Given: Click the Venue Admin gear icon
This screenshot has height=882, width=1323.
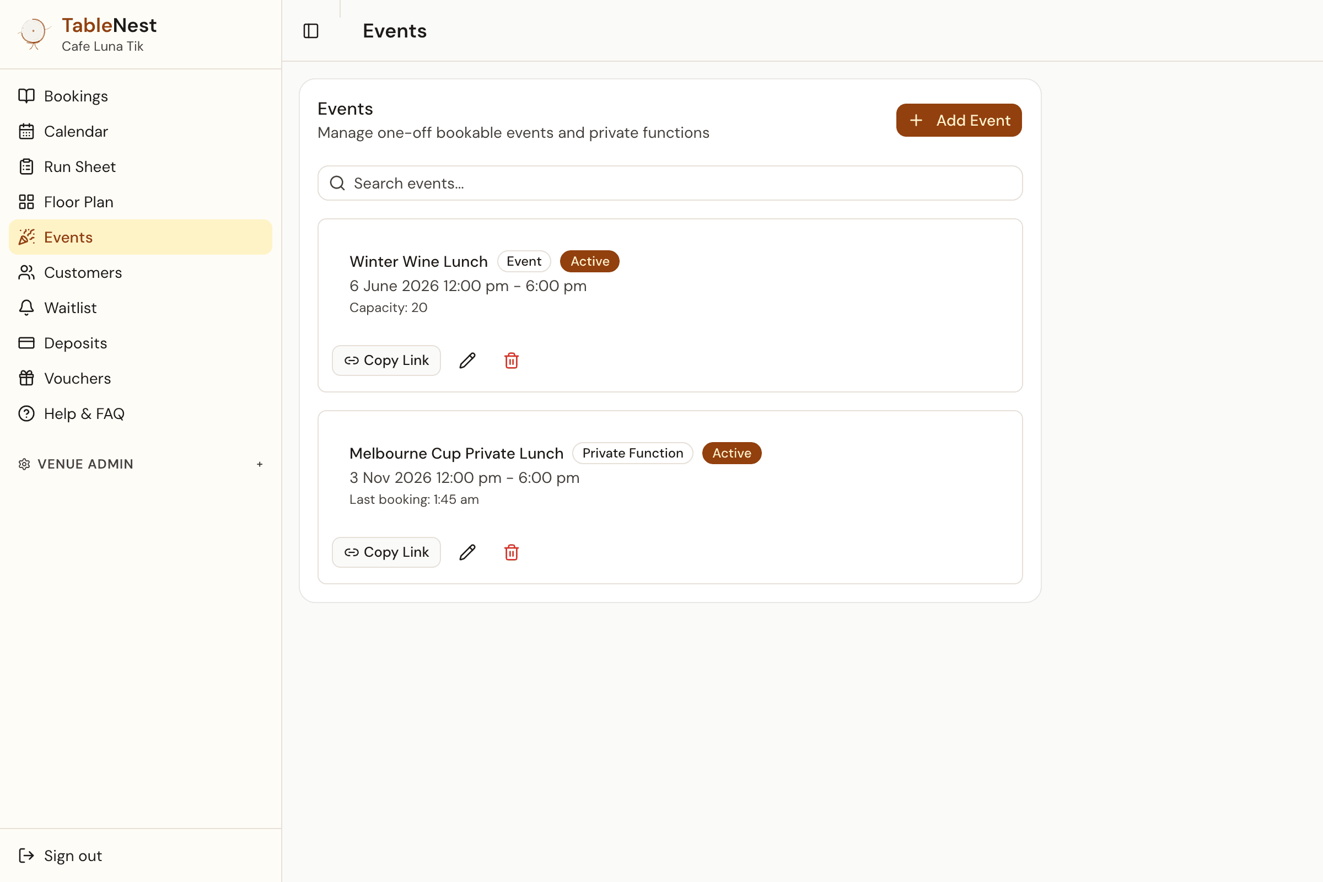Looking at the screenshot, I should point(24,464).
